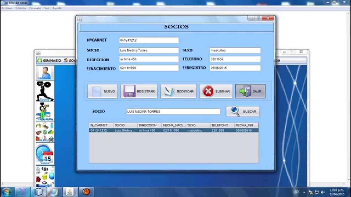This screenshot has width=351, height=197.
Task: Click the table cell with 3201659
Action: 222,131
